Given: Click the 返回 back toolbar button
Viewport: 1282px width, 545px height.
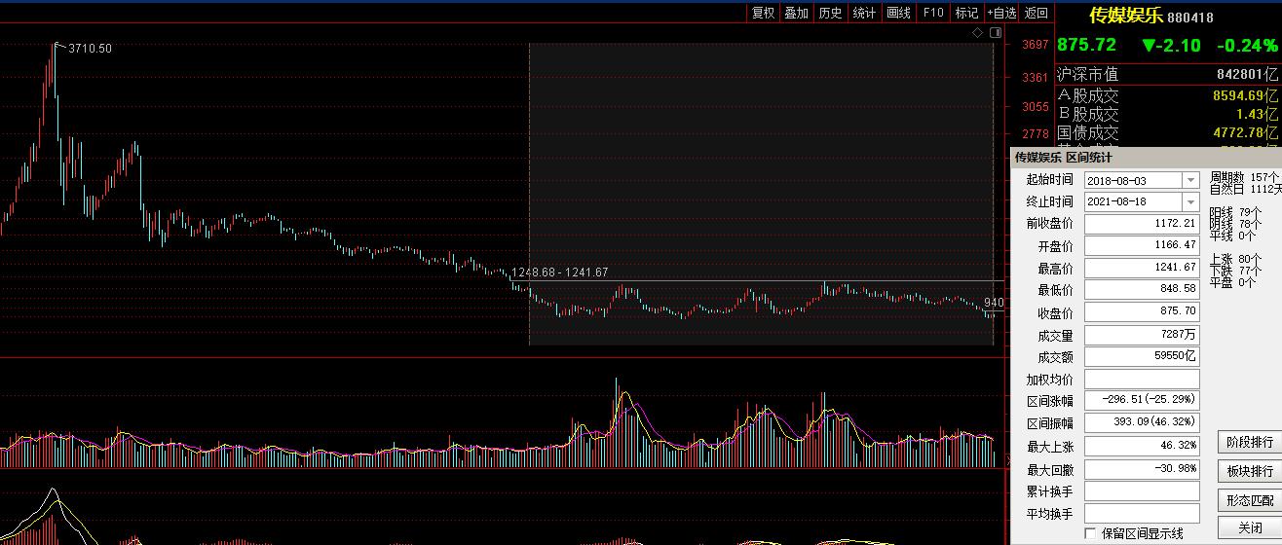Looking at the screenshot, I should point(1037,13).
